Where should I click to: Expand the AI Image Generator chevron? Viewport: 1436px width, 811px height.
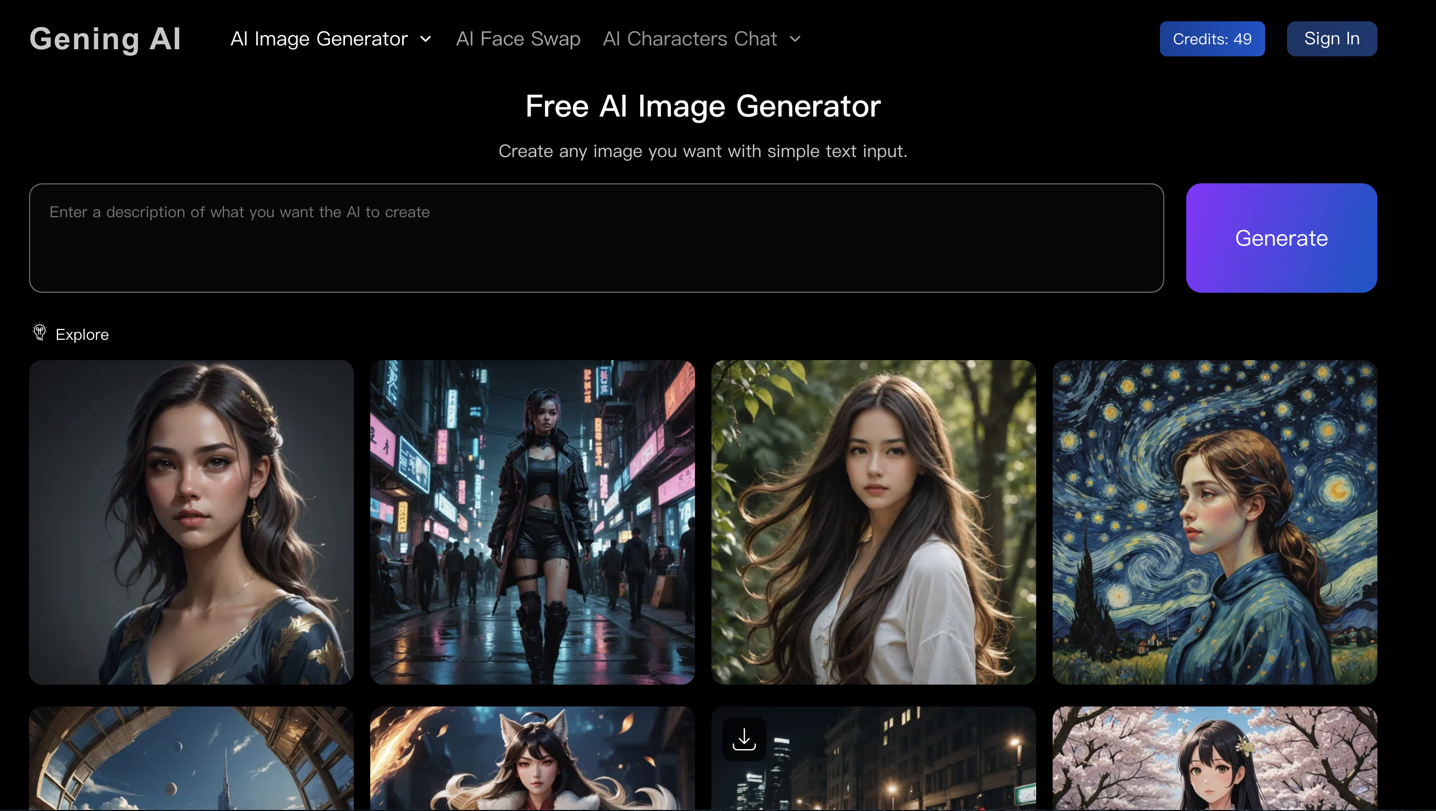(x=426, y=39)
